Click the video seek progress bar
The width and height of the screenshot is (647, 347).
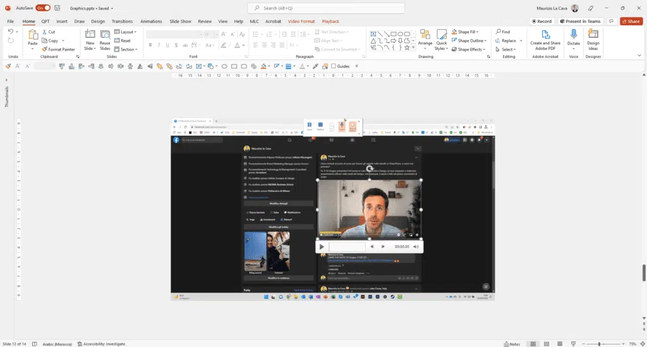(x=347, y=247)
